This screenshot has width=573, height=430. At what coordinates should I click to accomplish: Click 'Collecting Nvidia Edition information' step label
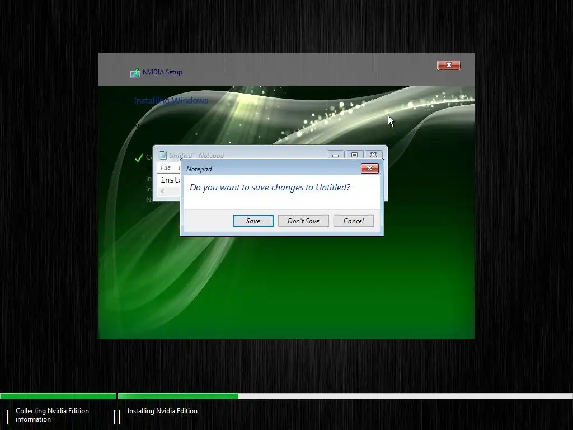click(x=52, y=415)
